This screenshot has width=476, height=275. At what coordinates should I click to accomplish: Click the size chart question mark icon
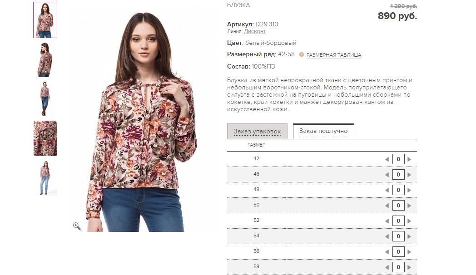pos(302,54)
